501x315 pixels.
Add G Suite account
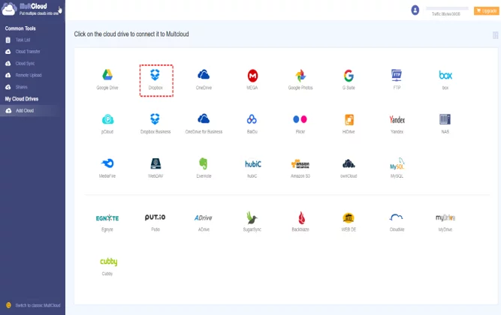point(349,76)
